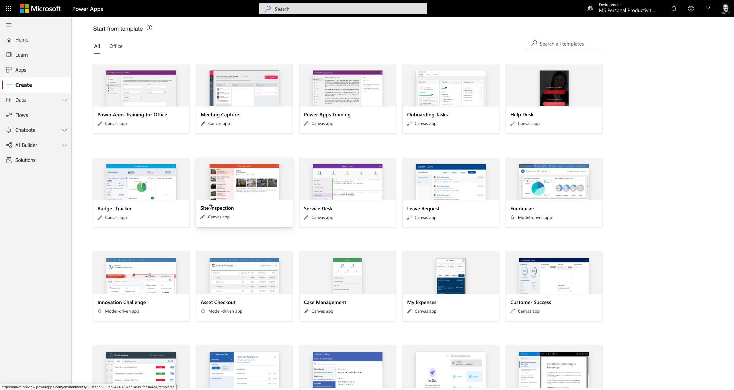Open the hamburger navigation menu
734x390 pixels.
point(8,25)
